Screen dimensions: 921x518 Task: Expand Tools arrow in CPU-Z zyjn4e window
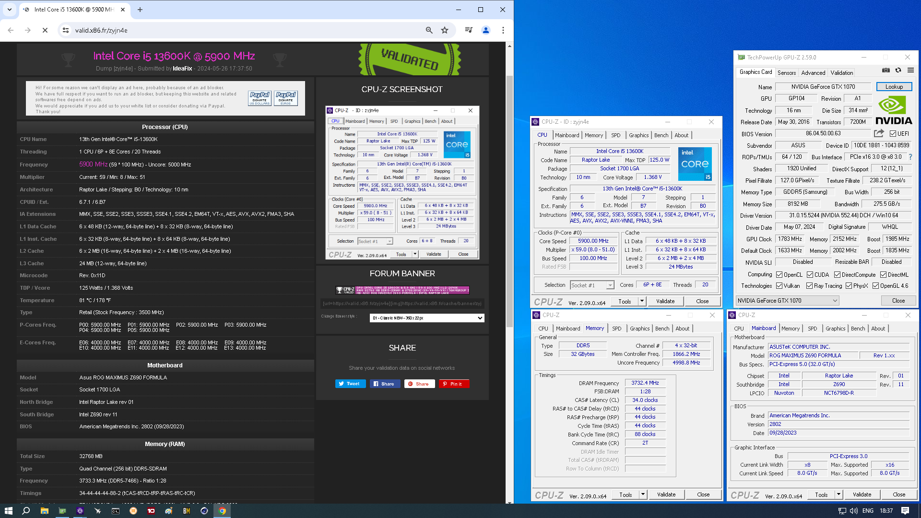(x=642, y=301)
